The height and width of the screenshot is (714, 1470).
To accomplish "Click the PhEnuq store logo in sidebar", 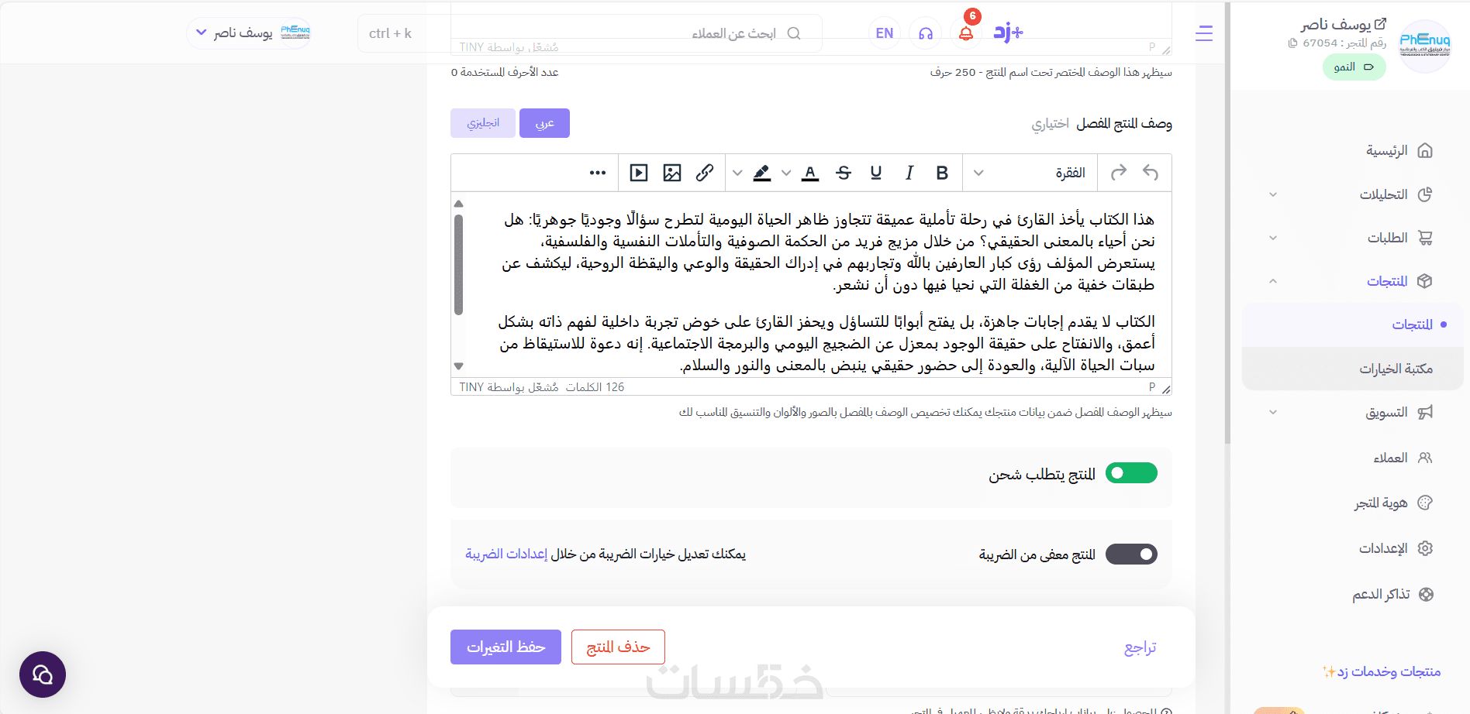I will pos(1425,46).
